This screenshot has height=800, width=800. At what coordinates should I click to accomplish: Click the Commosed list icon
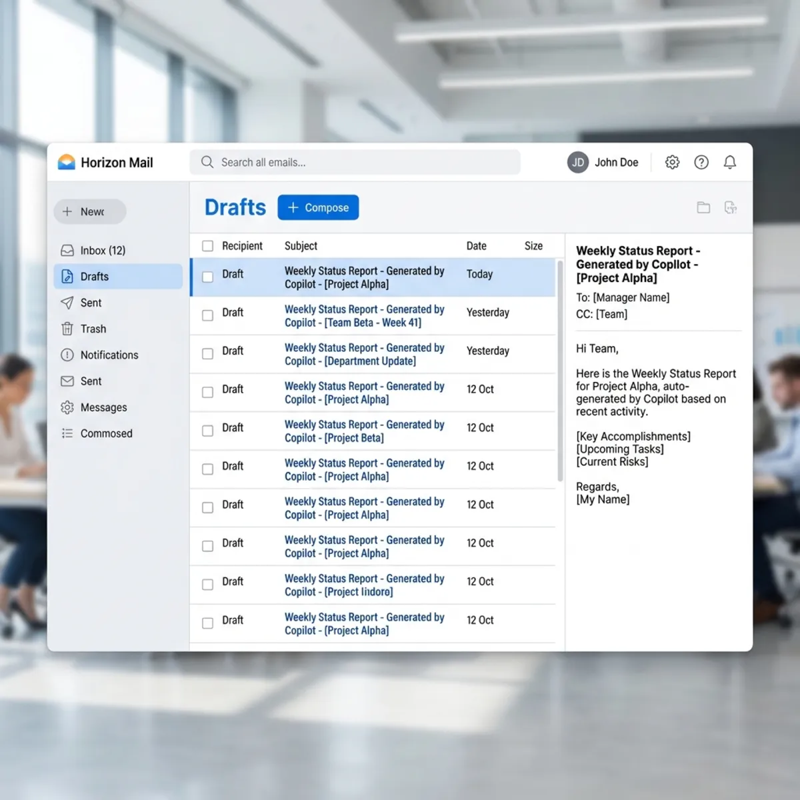67,433
